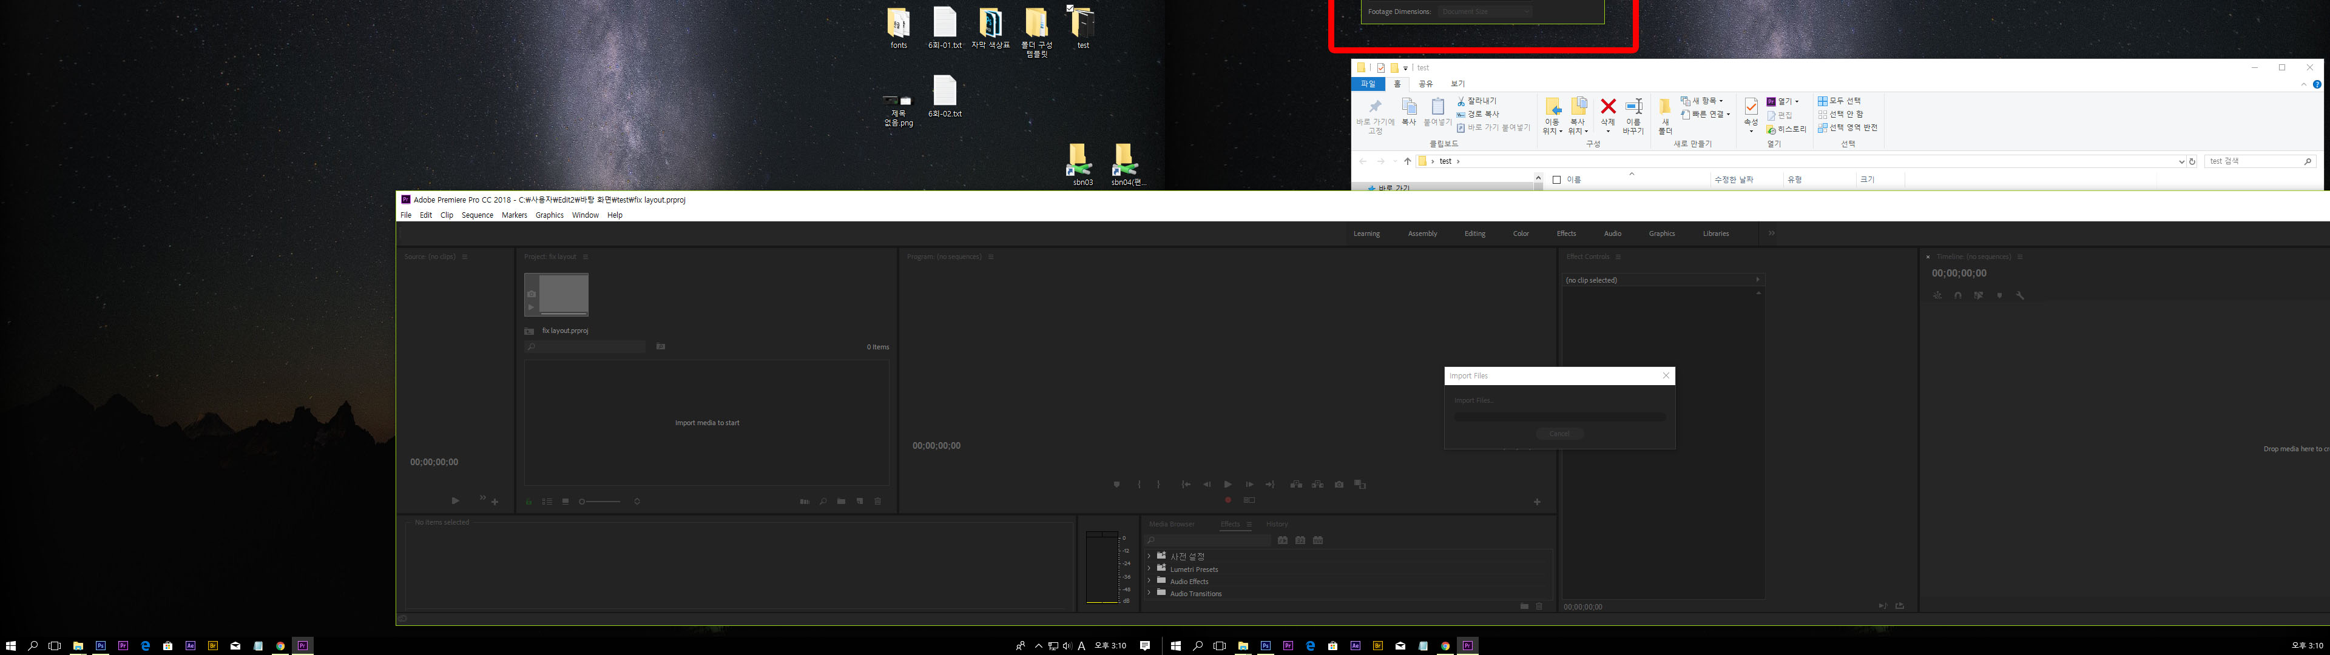Click Add Marker icon in Program monitor
Screen dimensions: 2330x655
coord(1116,485)
